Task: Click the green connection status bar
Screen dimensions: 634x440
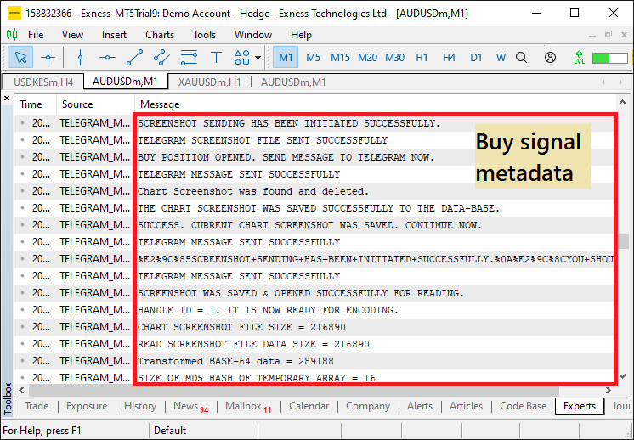Action: pos(609,58)
